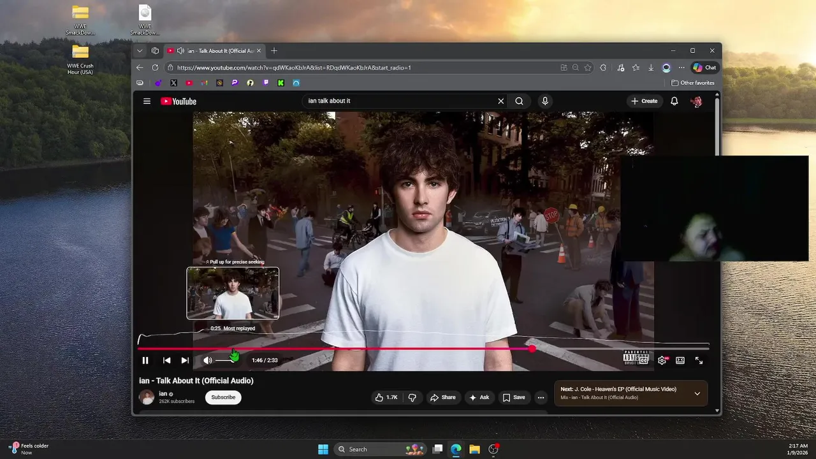The width and height of the screenshot is (816, 459).
Task: Open the Twitch favorite bookmark
Action: pyautogui.click(x=266, y=83)
